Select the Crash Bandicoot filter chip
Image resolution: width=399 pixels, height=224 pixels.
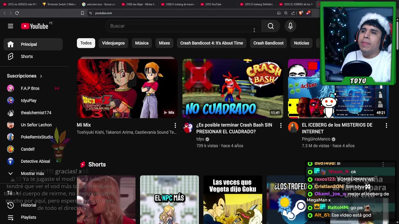(x=268, y=43)
